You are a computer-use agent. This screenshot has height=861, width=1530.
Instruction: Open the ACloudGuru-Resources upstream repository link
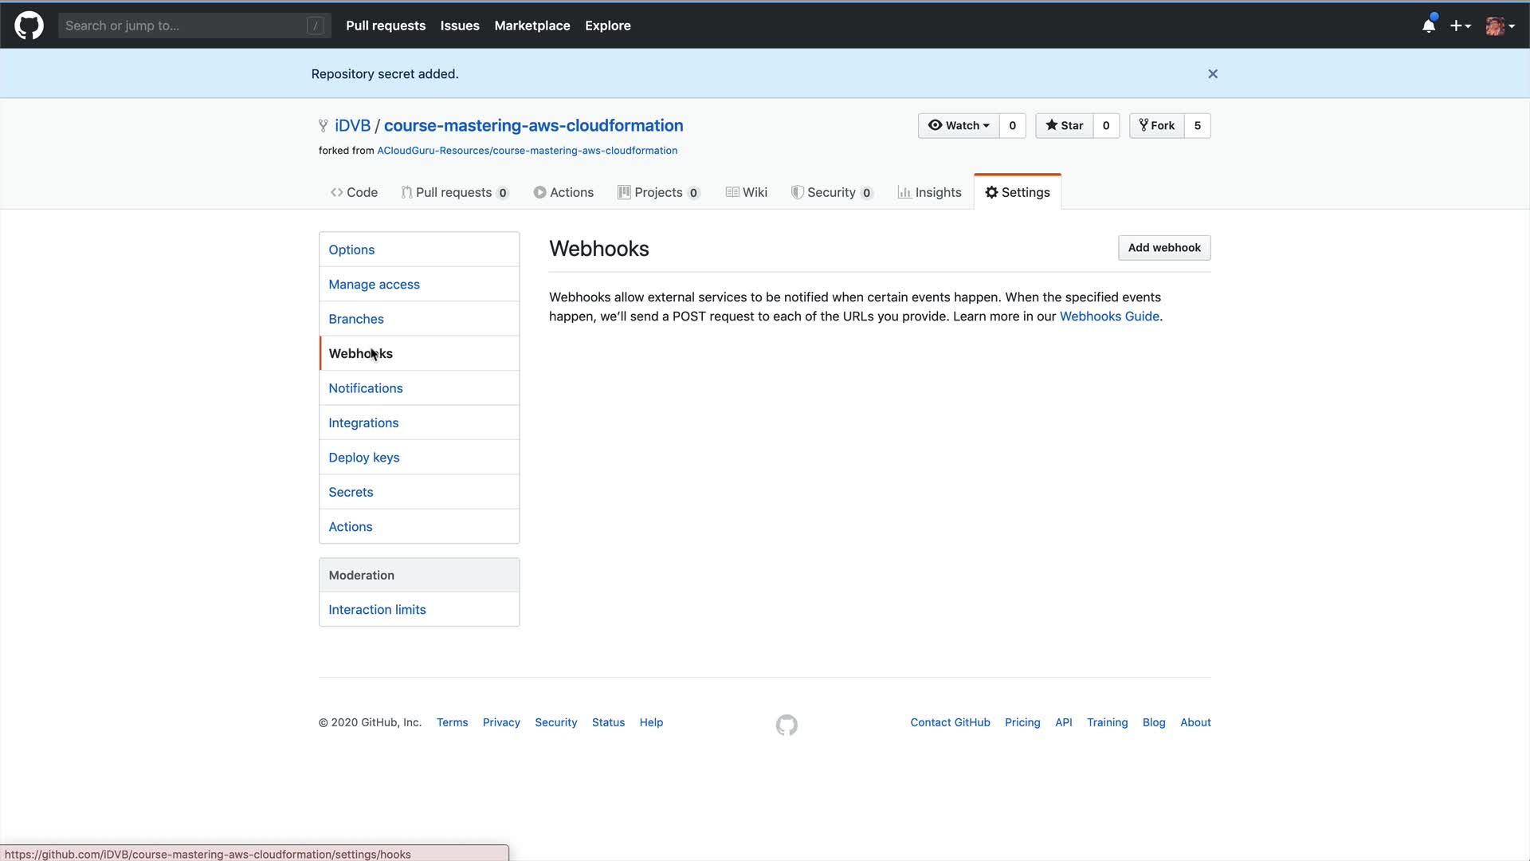(527, 151)
